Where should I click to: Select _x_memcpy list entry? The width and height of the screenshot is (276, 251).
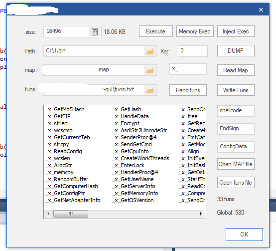tap(59, 172)
